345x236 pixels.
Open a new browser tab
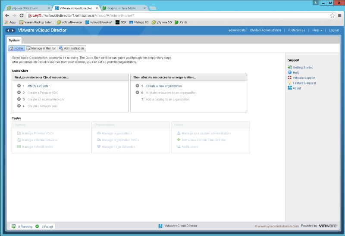[x=153, y=8]
